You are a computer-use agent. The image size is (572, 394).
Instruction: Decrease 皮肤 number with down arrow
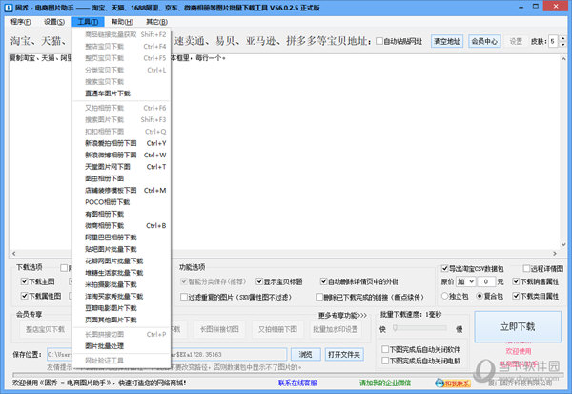pyautogui.click(x=563, y=44)
